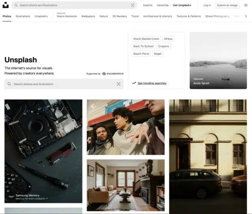252x214 pixels.
Task: Open the 3D Renders category
Action: [x=119, y=16]
